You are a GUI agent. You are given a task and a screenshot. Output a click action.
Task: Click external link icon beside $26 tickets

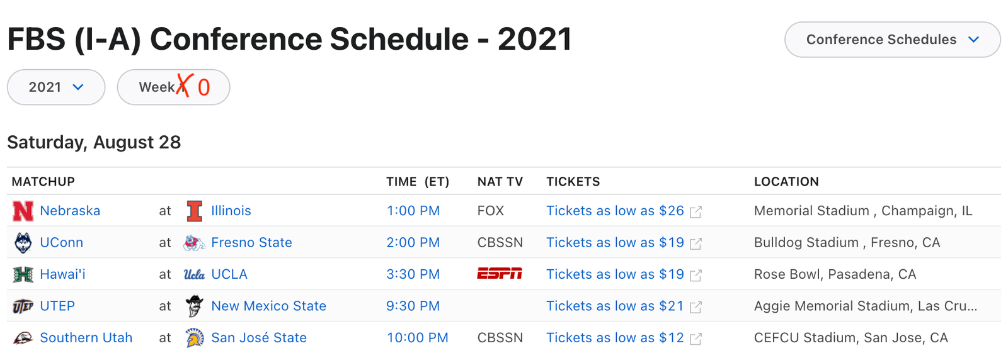coord(696,212)
